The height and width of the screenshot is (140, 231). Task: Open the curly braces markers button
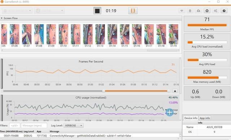click(x=133, y=11)
